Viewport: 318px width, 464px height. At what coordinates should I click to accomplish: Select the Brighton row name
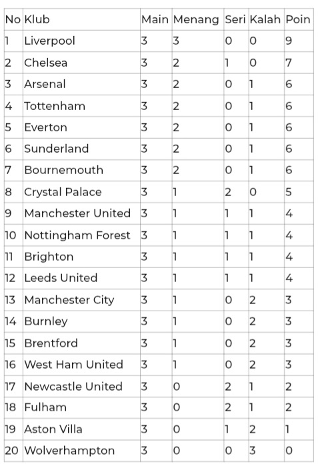click(49, 257)
